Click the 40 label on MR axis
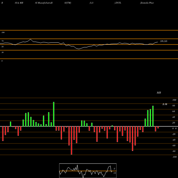 click(174, 117)
